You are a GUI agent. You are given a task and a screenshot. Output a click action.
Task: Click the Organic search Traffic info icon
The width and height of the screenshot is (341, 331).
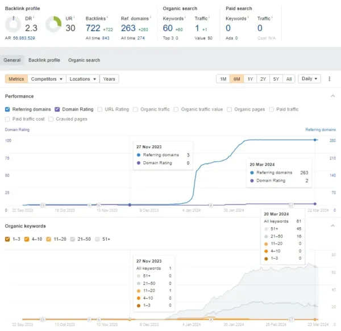(209, 17)
